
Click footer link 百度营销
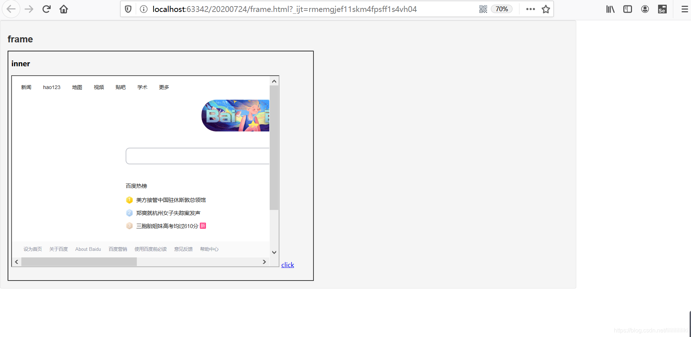tap(118, 249)
